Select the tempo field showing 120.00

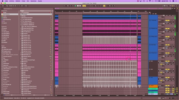click(x=10, y=6)
